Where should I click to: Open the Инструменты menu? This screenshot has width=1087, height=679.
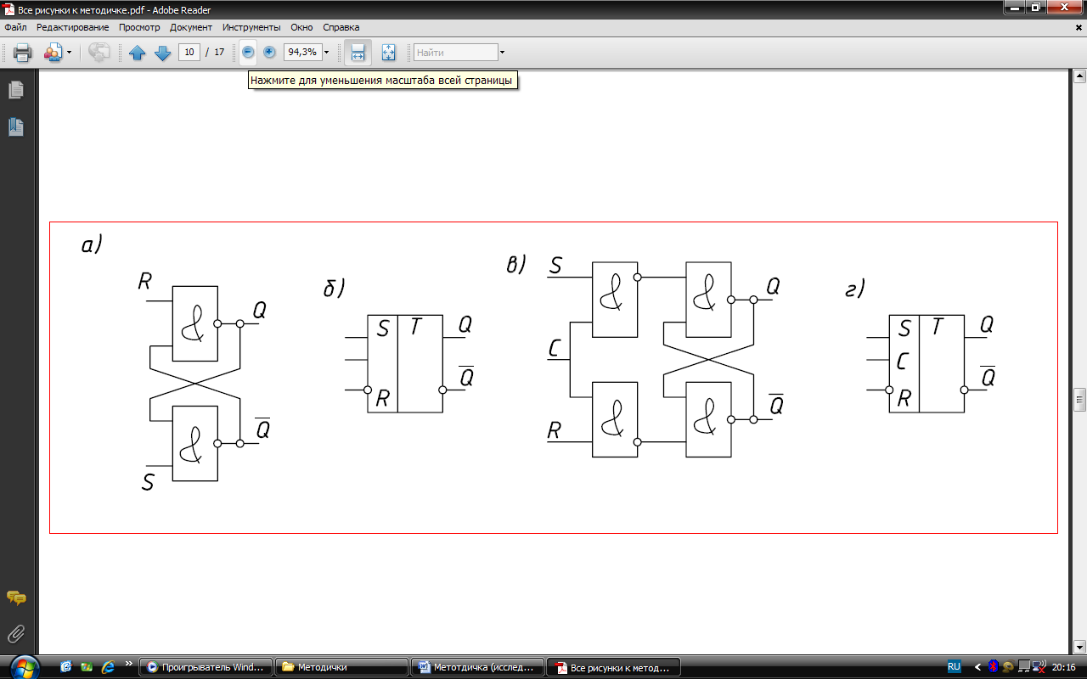click(x=251, y=27)
